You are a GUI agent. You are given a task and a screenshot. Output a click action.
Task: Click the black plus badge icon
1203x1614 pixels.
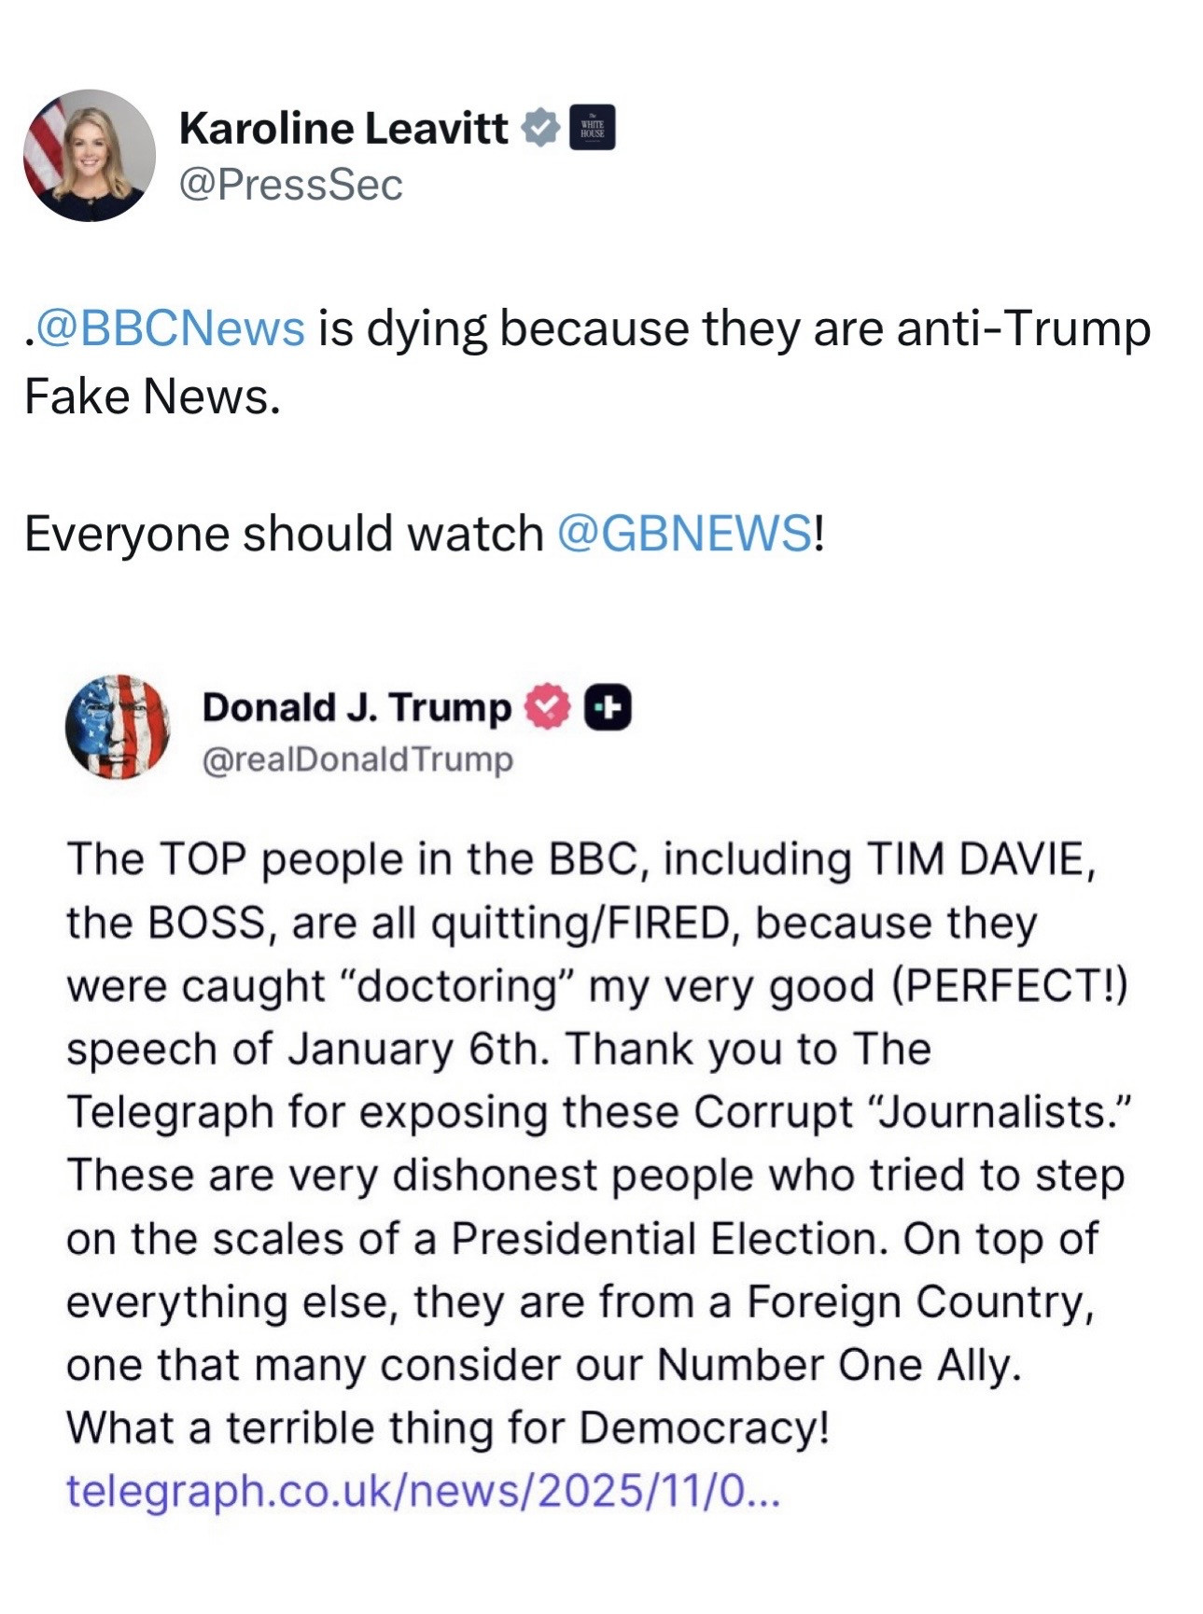(x=608, y=707)
